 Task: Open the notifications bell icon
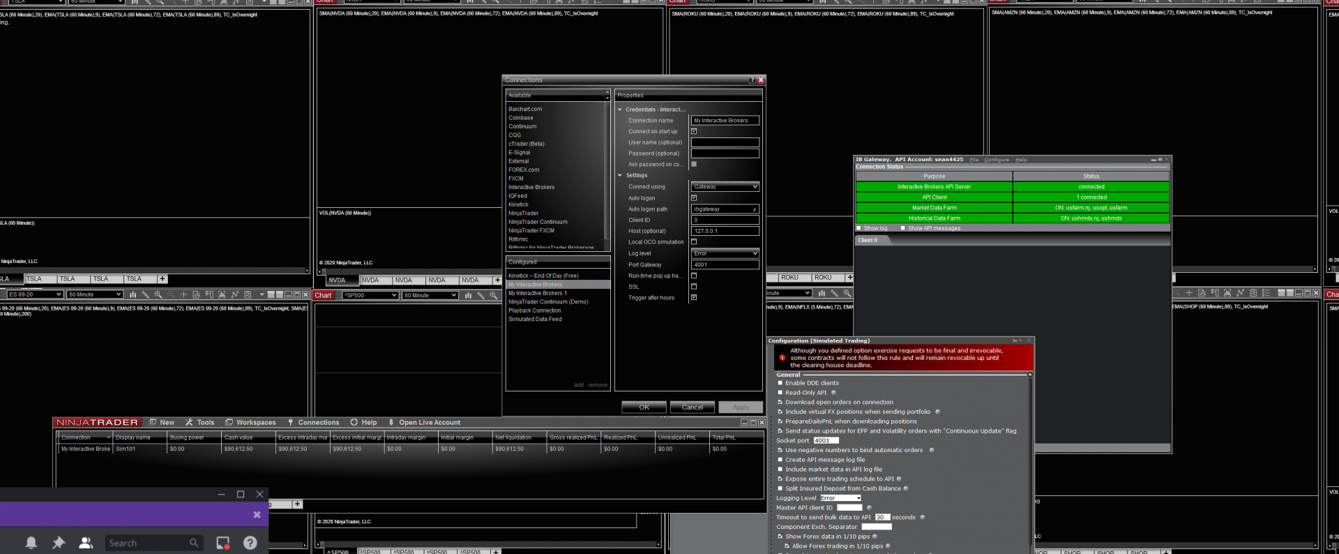[x=31, y=543]
